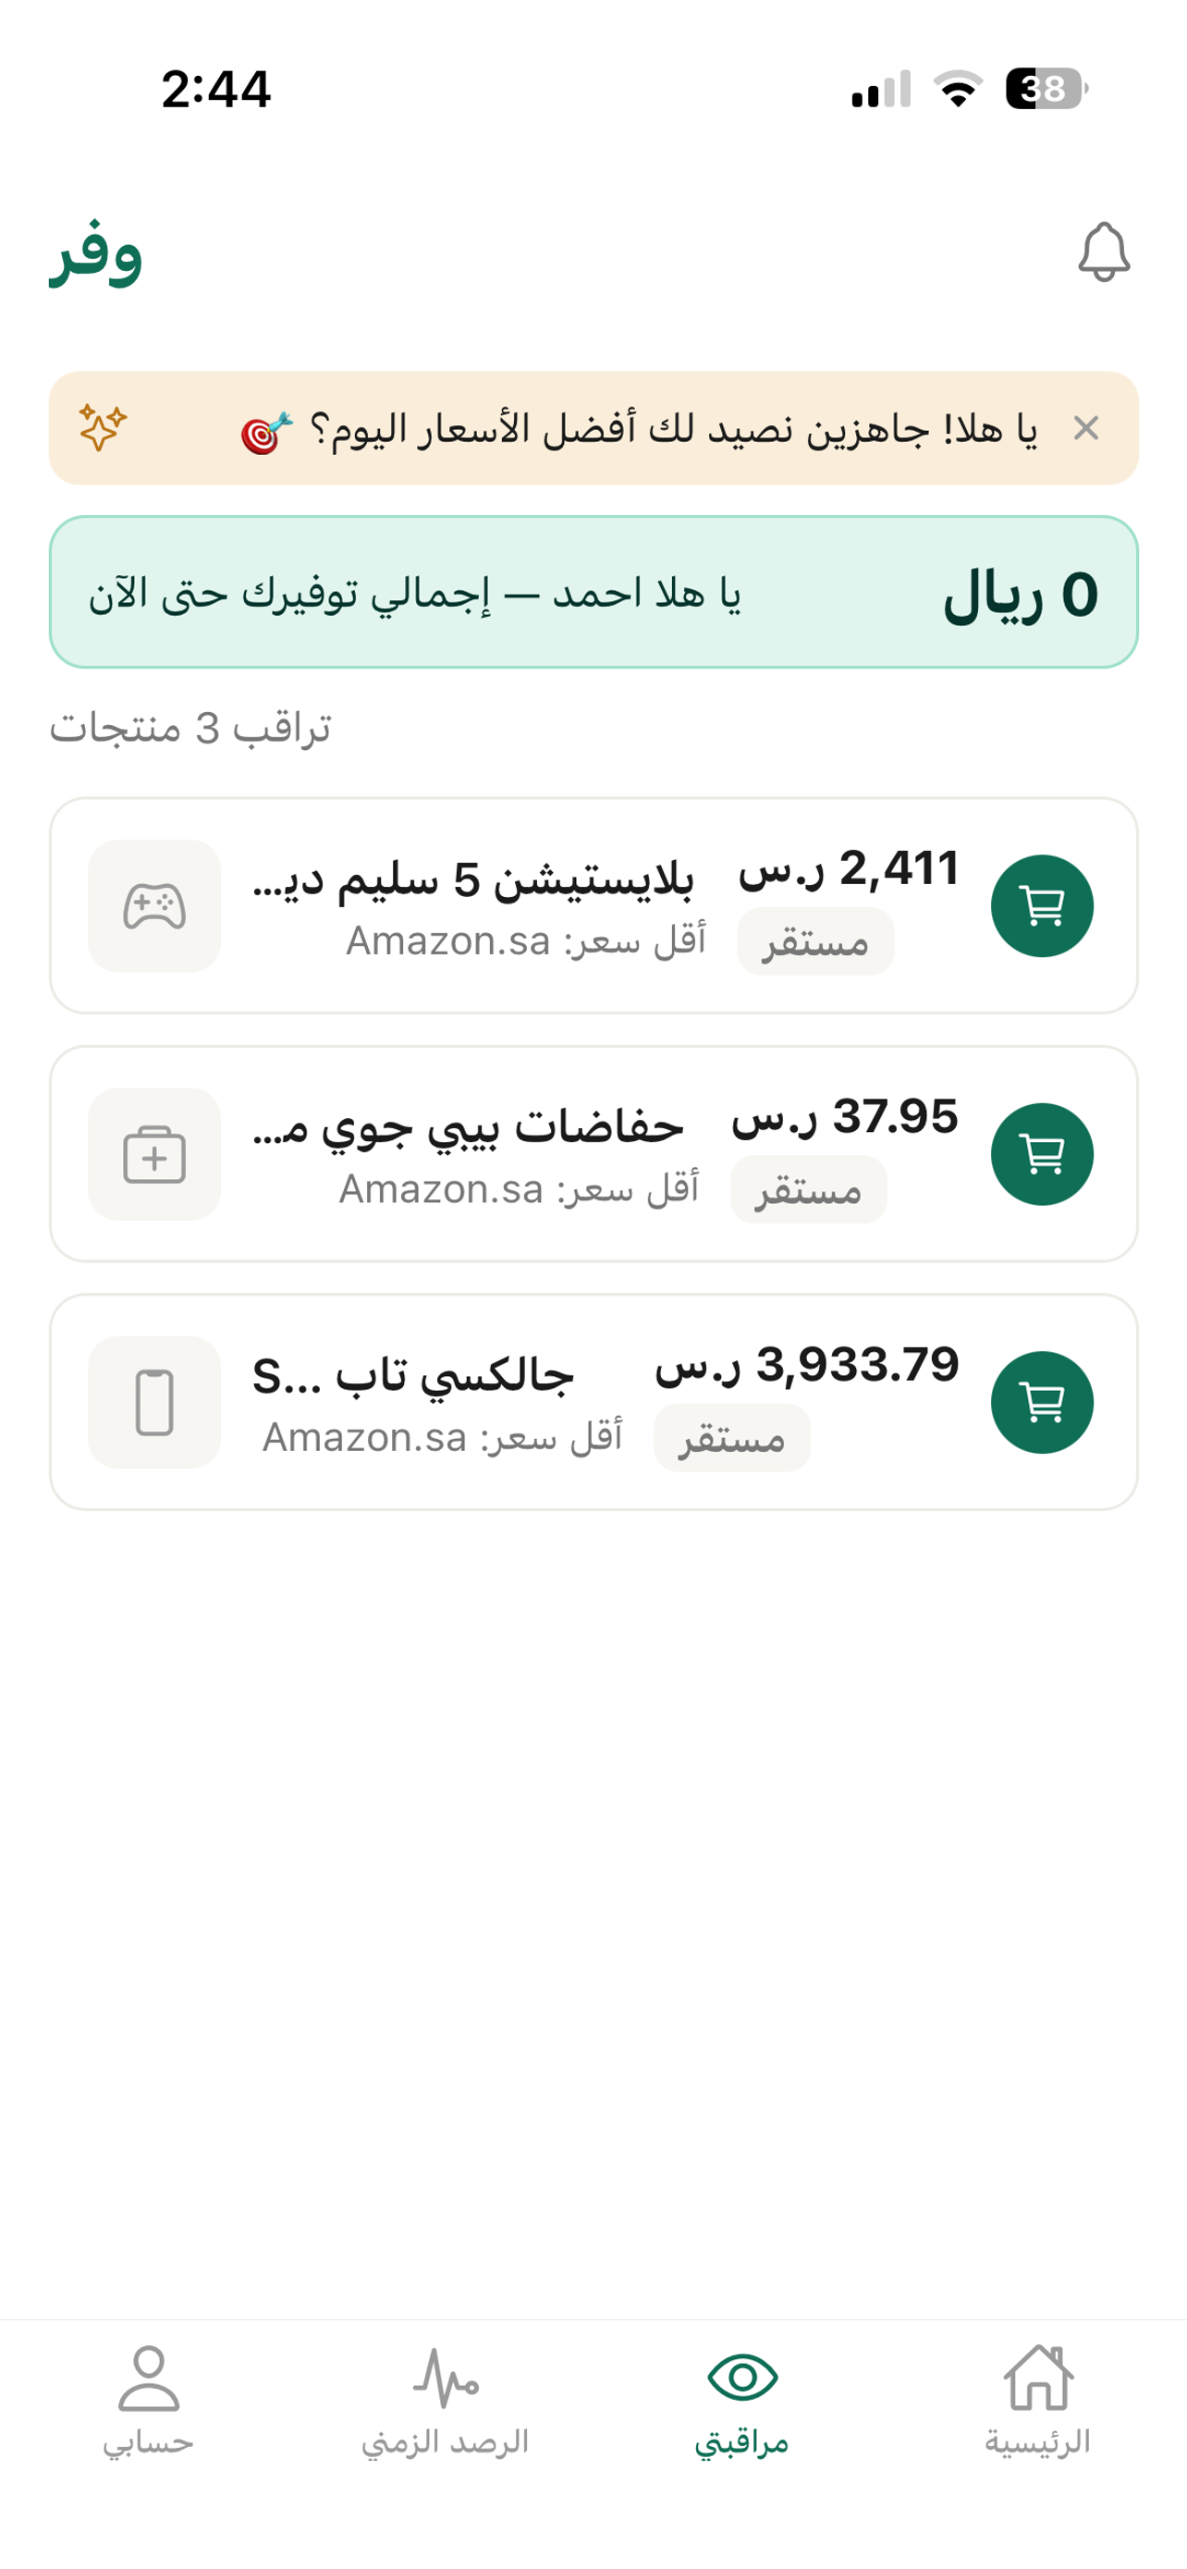Open the total savings 0 ريال card
This screenshot has height=2569, width=1187.
coord(593,593)
